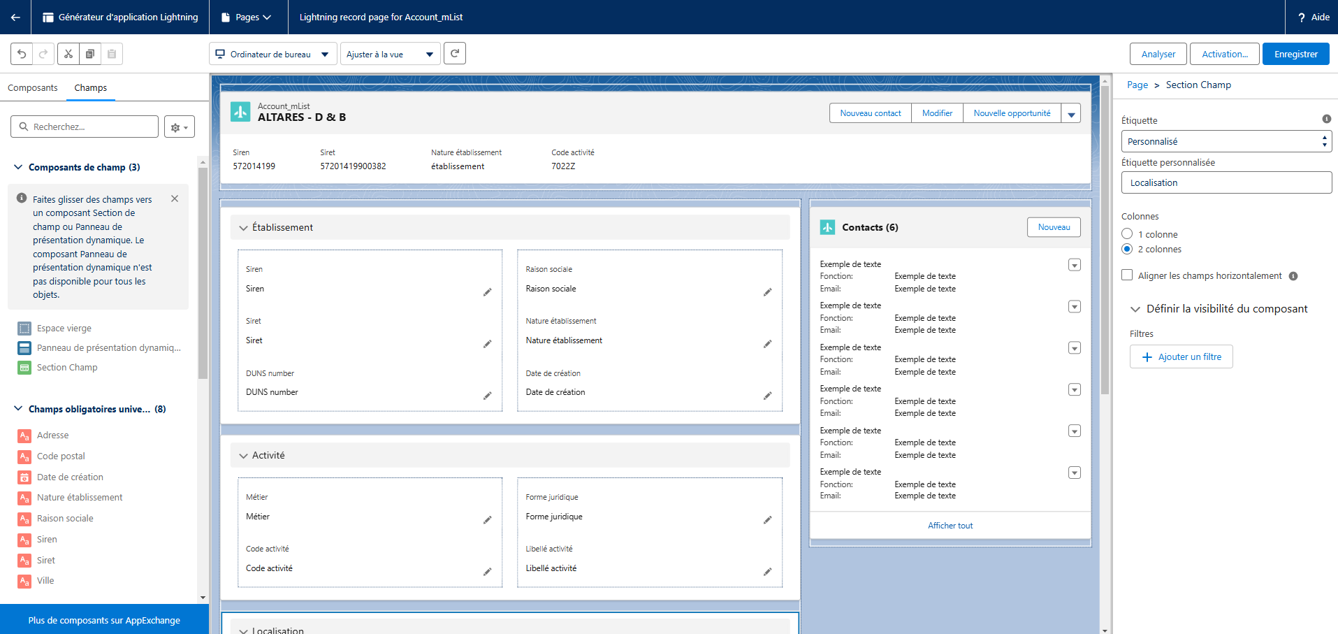
Task: Click the Afficher tout link
Action: [950, 526]
